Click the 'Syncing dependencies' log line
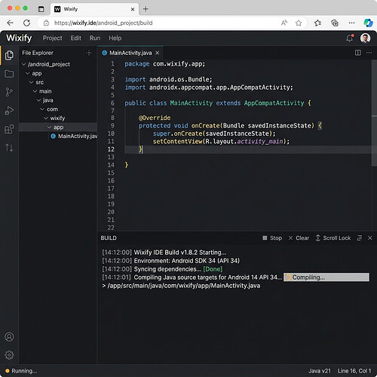The image size is (377, 377). click(x=162, y=269)
